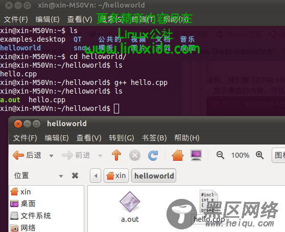Go to the Home folder icon
The width and height of the screenshot is (285, 232).
(178, 155)
